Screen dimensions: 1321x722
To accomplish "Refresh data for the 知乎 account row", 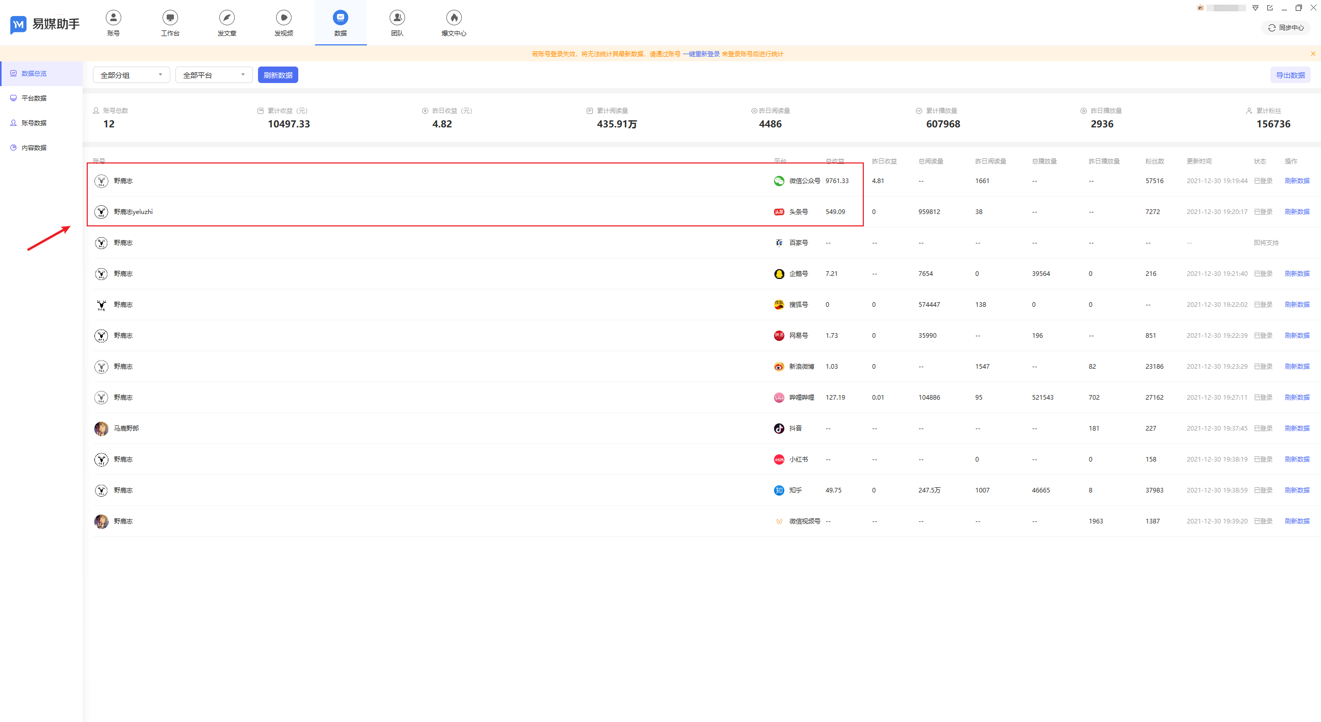I will 1297,490.
